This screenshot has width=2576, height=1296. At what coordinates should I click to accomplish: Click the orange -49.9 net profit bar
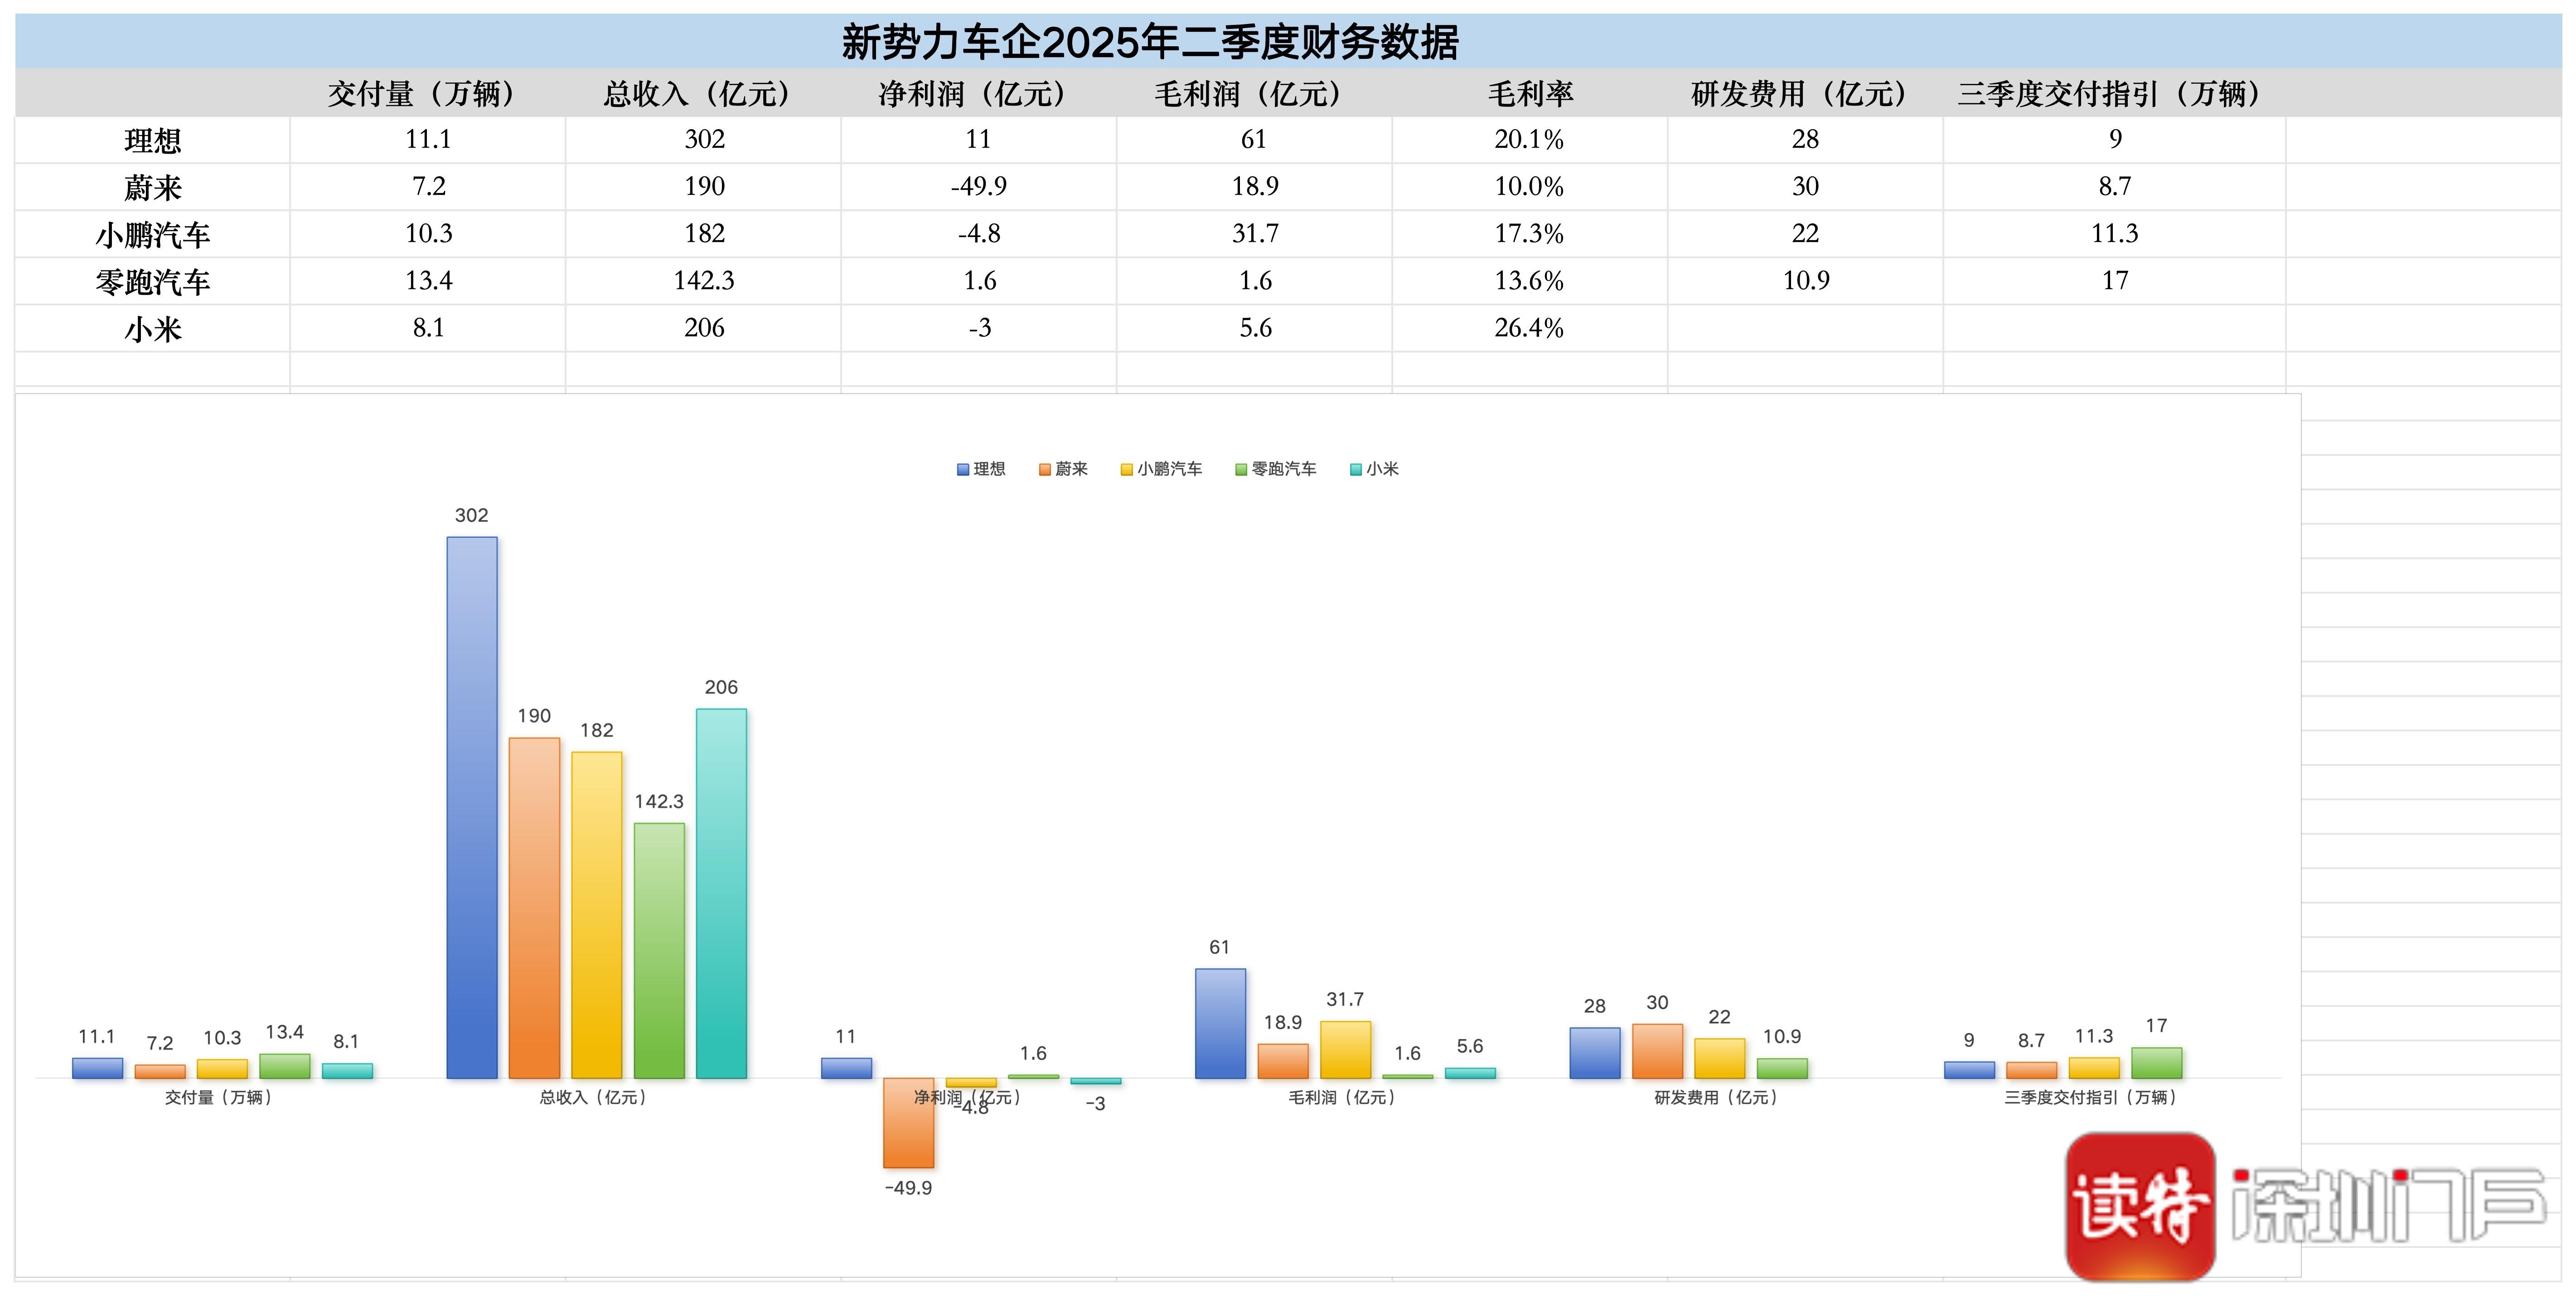click(908, 1123)
